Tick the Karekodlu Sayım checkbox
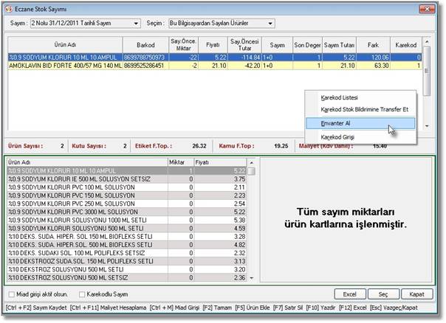 pyautogui.click(x=82, y=294)
